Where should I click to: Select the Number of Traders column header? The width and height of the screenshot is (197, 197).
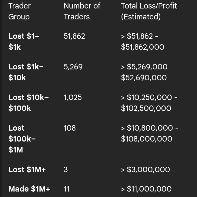point(82,11)
